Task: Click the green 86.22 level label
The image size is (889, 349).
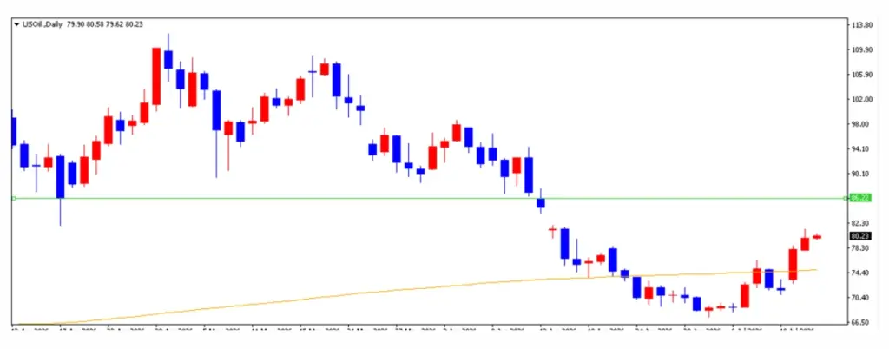Action: point(860,198)
